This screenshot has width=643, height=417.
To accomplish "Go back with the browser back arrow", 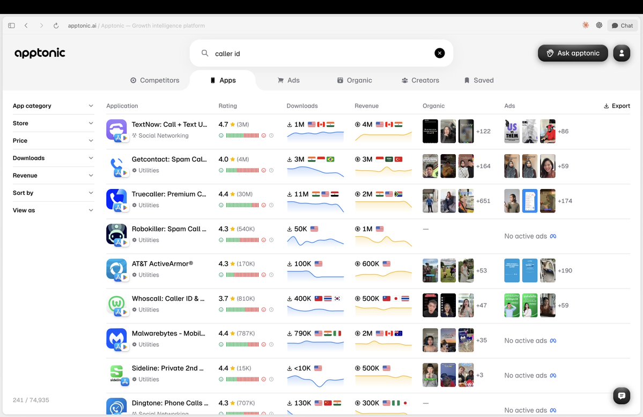I will pyautogui.click(x=26, y=25).
